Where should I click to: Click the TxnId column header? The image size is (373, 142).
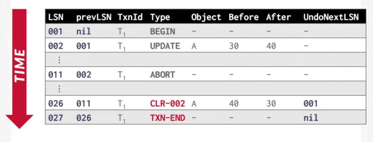coord(130,17)
